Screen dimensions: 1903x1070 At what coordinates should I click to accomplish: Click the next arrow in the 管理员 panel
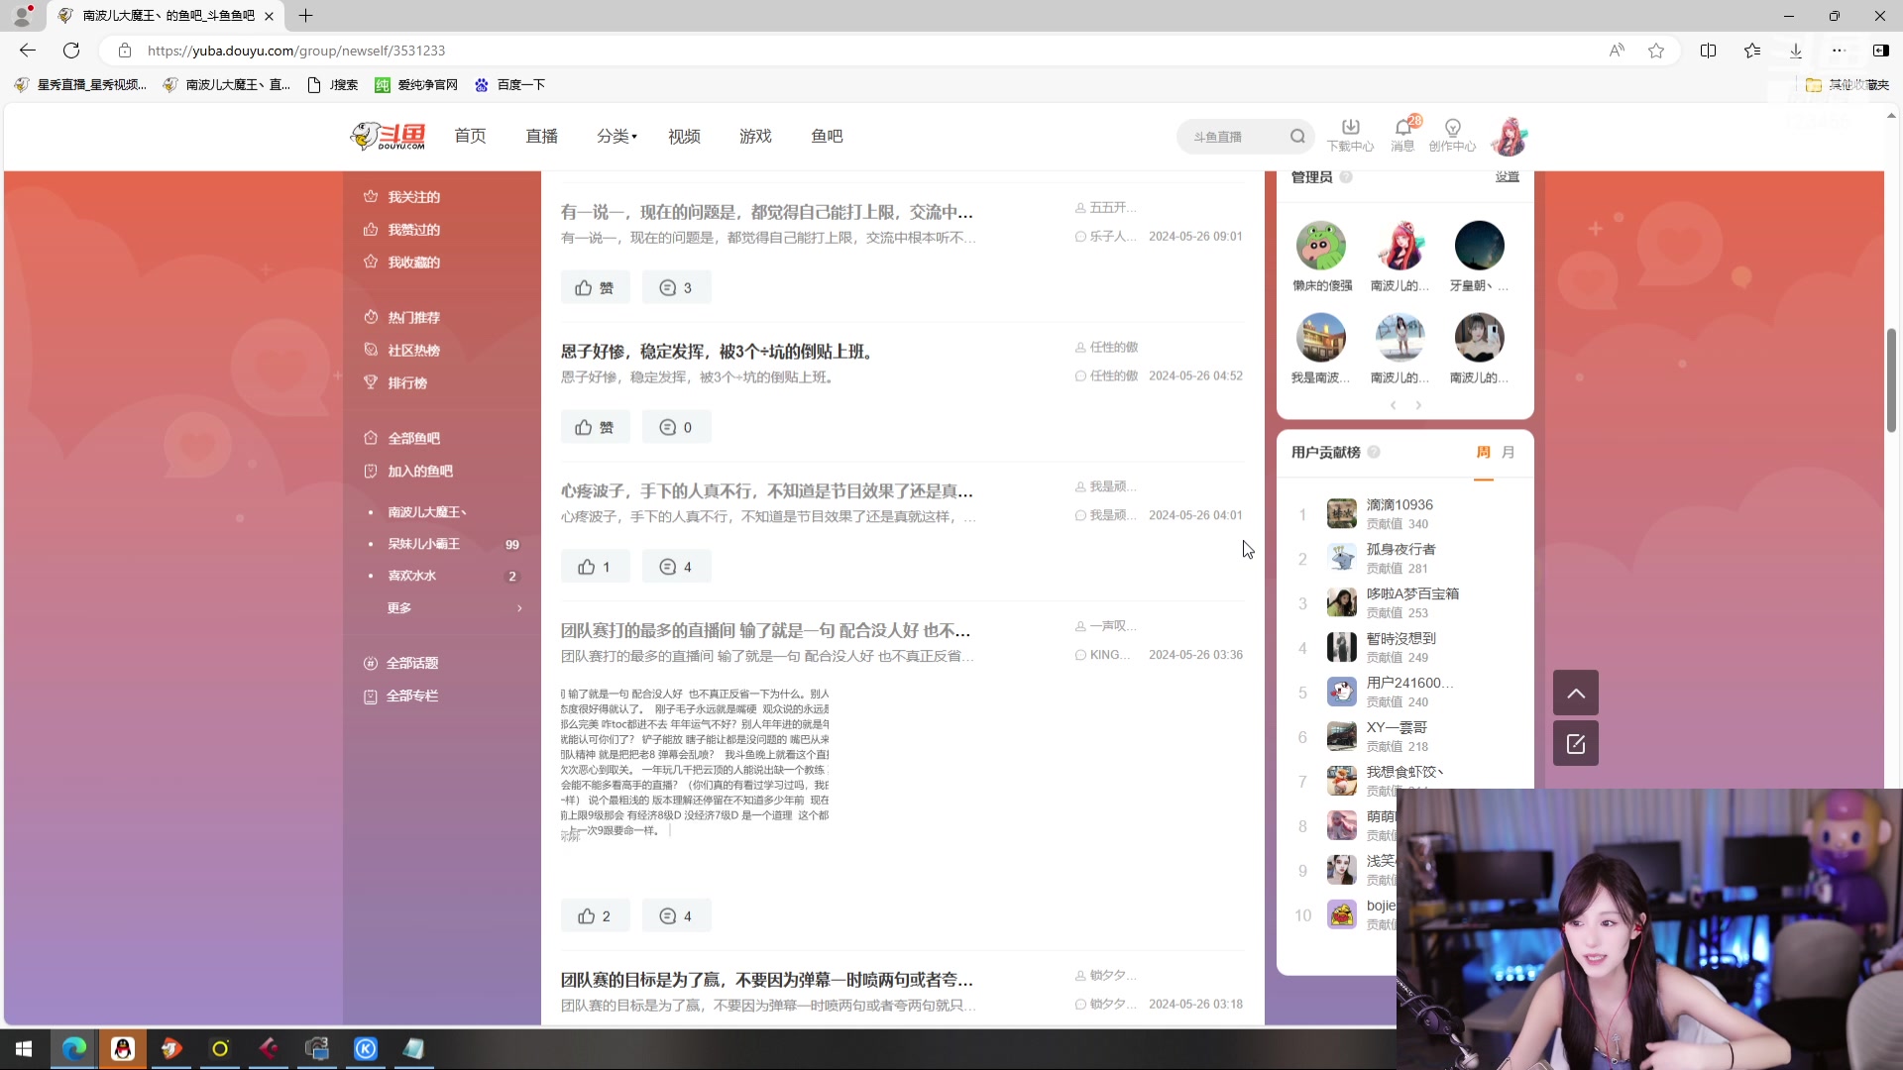[1418, 405]
